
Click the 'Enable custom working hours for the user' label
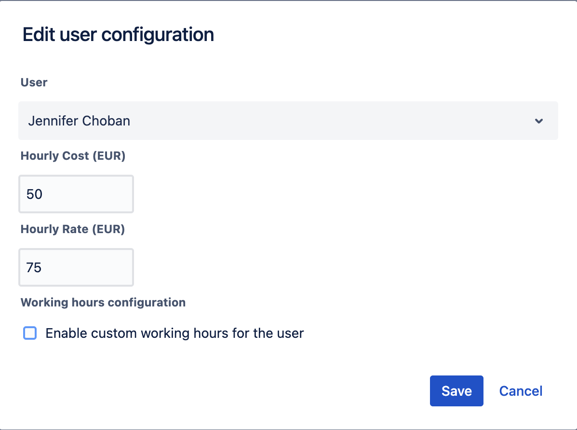[x=174, y=333]
